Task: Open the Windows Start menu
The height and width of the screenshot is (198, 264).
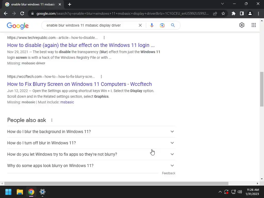Action: pos(8,192)
